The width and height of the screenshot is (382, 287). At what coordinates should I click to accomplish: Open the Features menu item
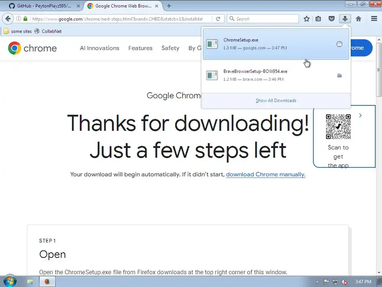[x=140, y=48]
